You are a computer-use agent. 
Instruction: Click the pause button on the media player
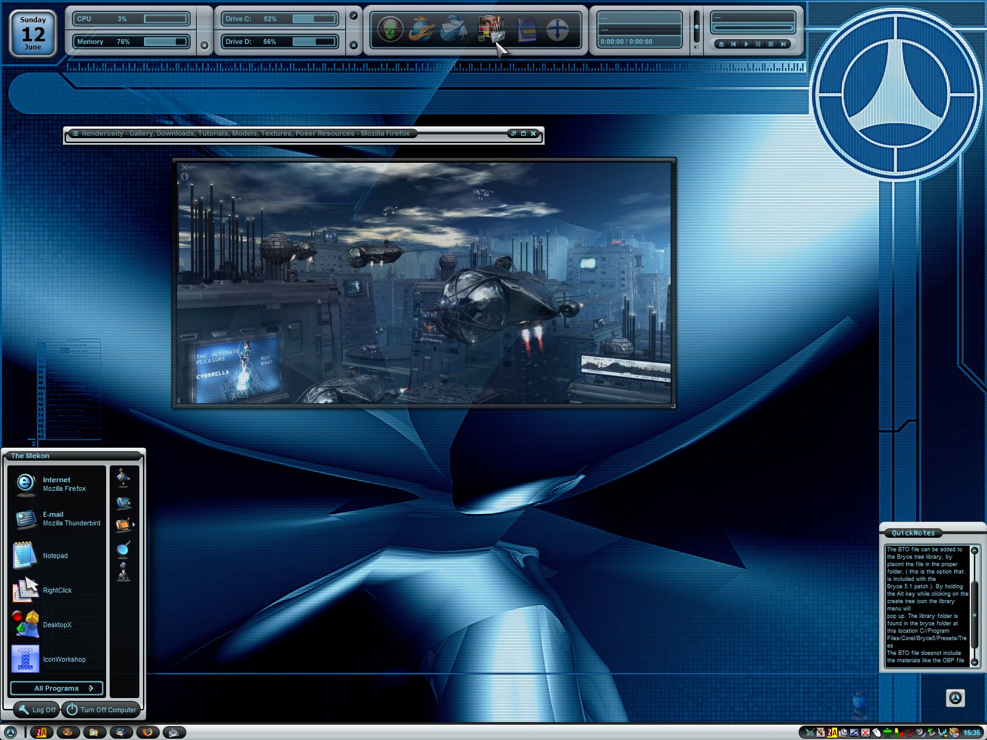758,44
